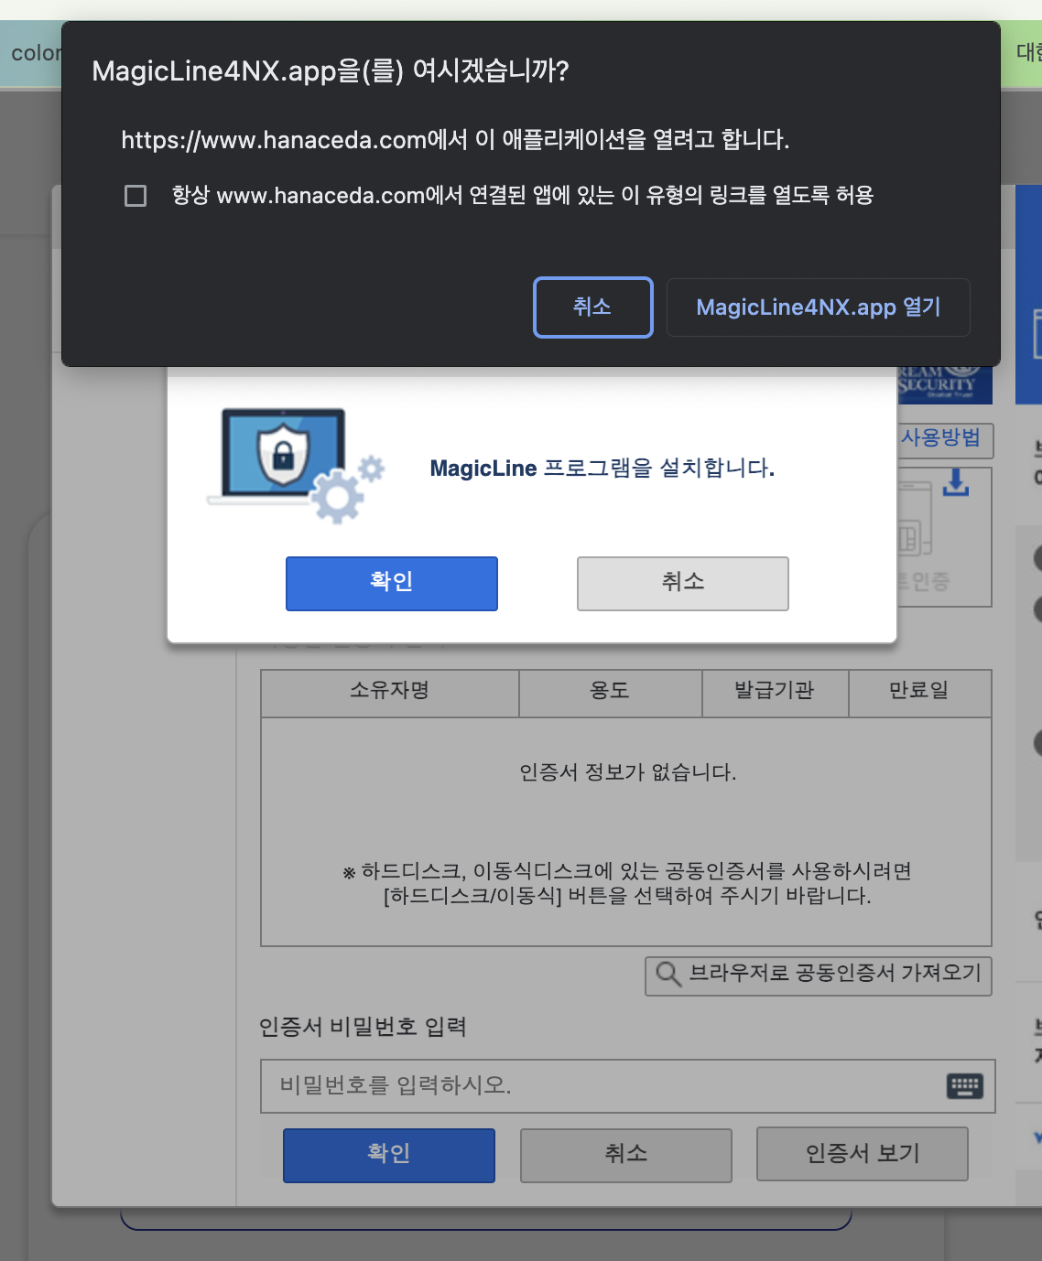The height and width of the screenshot is (1261, 1042).
Task: Click the smart card authentication icon
Action: pos(916,531)
